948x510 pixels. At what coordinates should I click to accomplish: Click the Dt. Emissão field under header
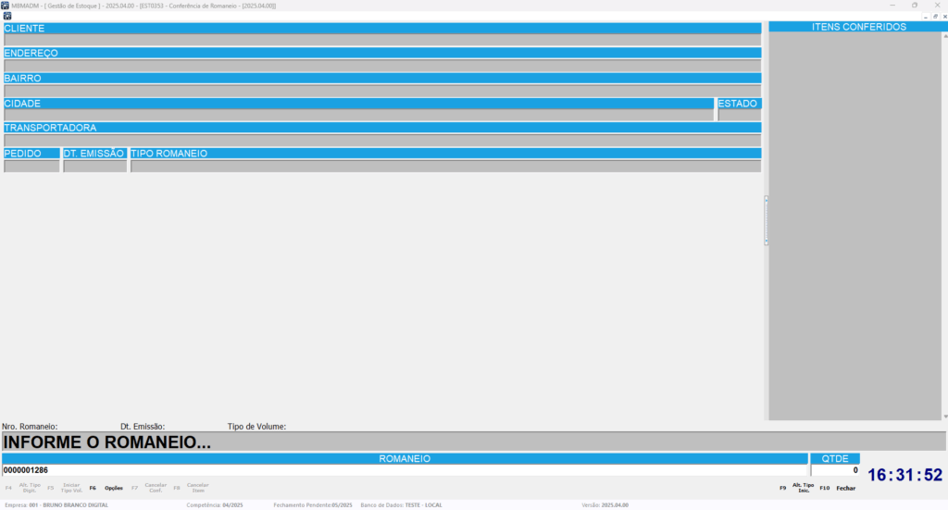pyautogui.click(x=95, y=167)
